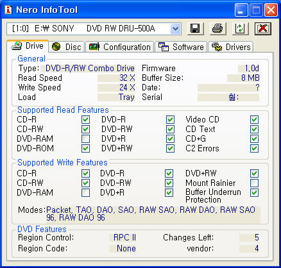The image size is (281, 268).
Task: Click the red X exit icon in toolbar
Action: 263,29
